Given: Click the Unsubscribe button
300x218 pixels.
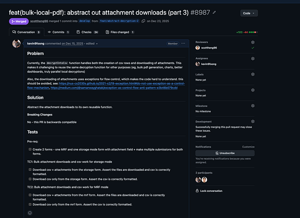Looking at the screenshot, I should (x=225, y=153).
